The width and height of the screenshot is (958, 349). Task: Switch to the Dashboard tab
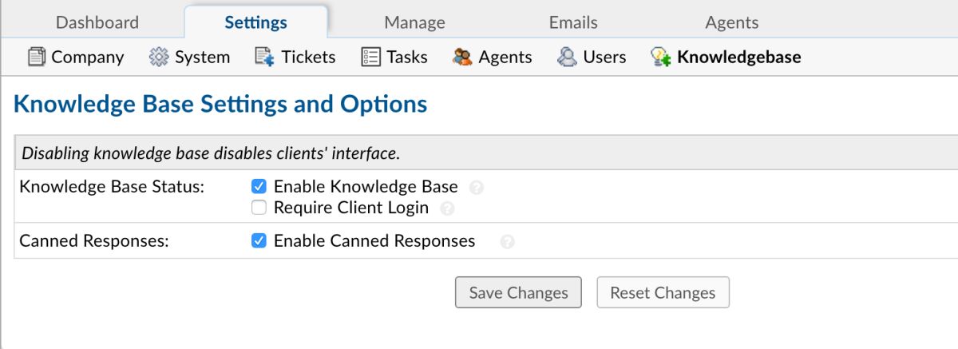(97, 22)
